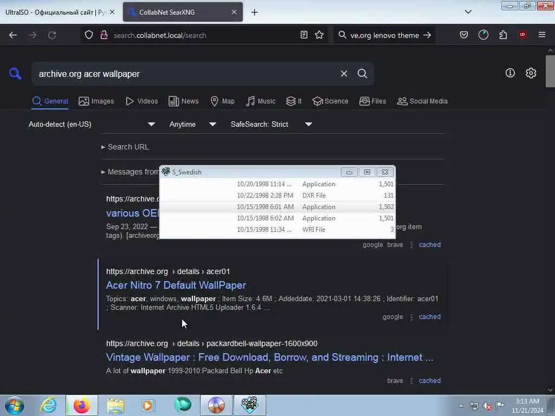Screen dimensions: 555x416
Task: Open tracking protection shield icon
Action: click(x=89, y=35)
